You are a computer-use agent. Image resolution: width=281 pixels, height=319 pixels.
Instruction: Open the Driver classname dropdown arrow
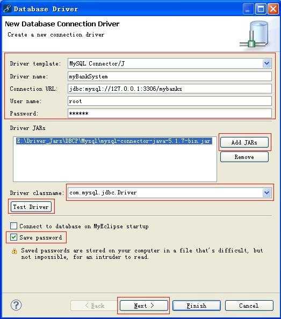click(x=266, y=192)
